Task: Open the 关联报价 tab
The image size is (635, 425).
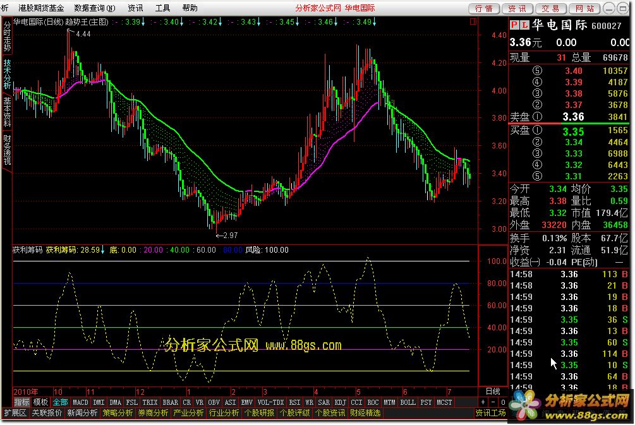Action: click(x=47, y=413)
